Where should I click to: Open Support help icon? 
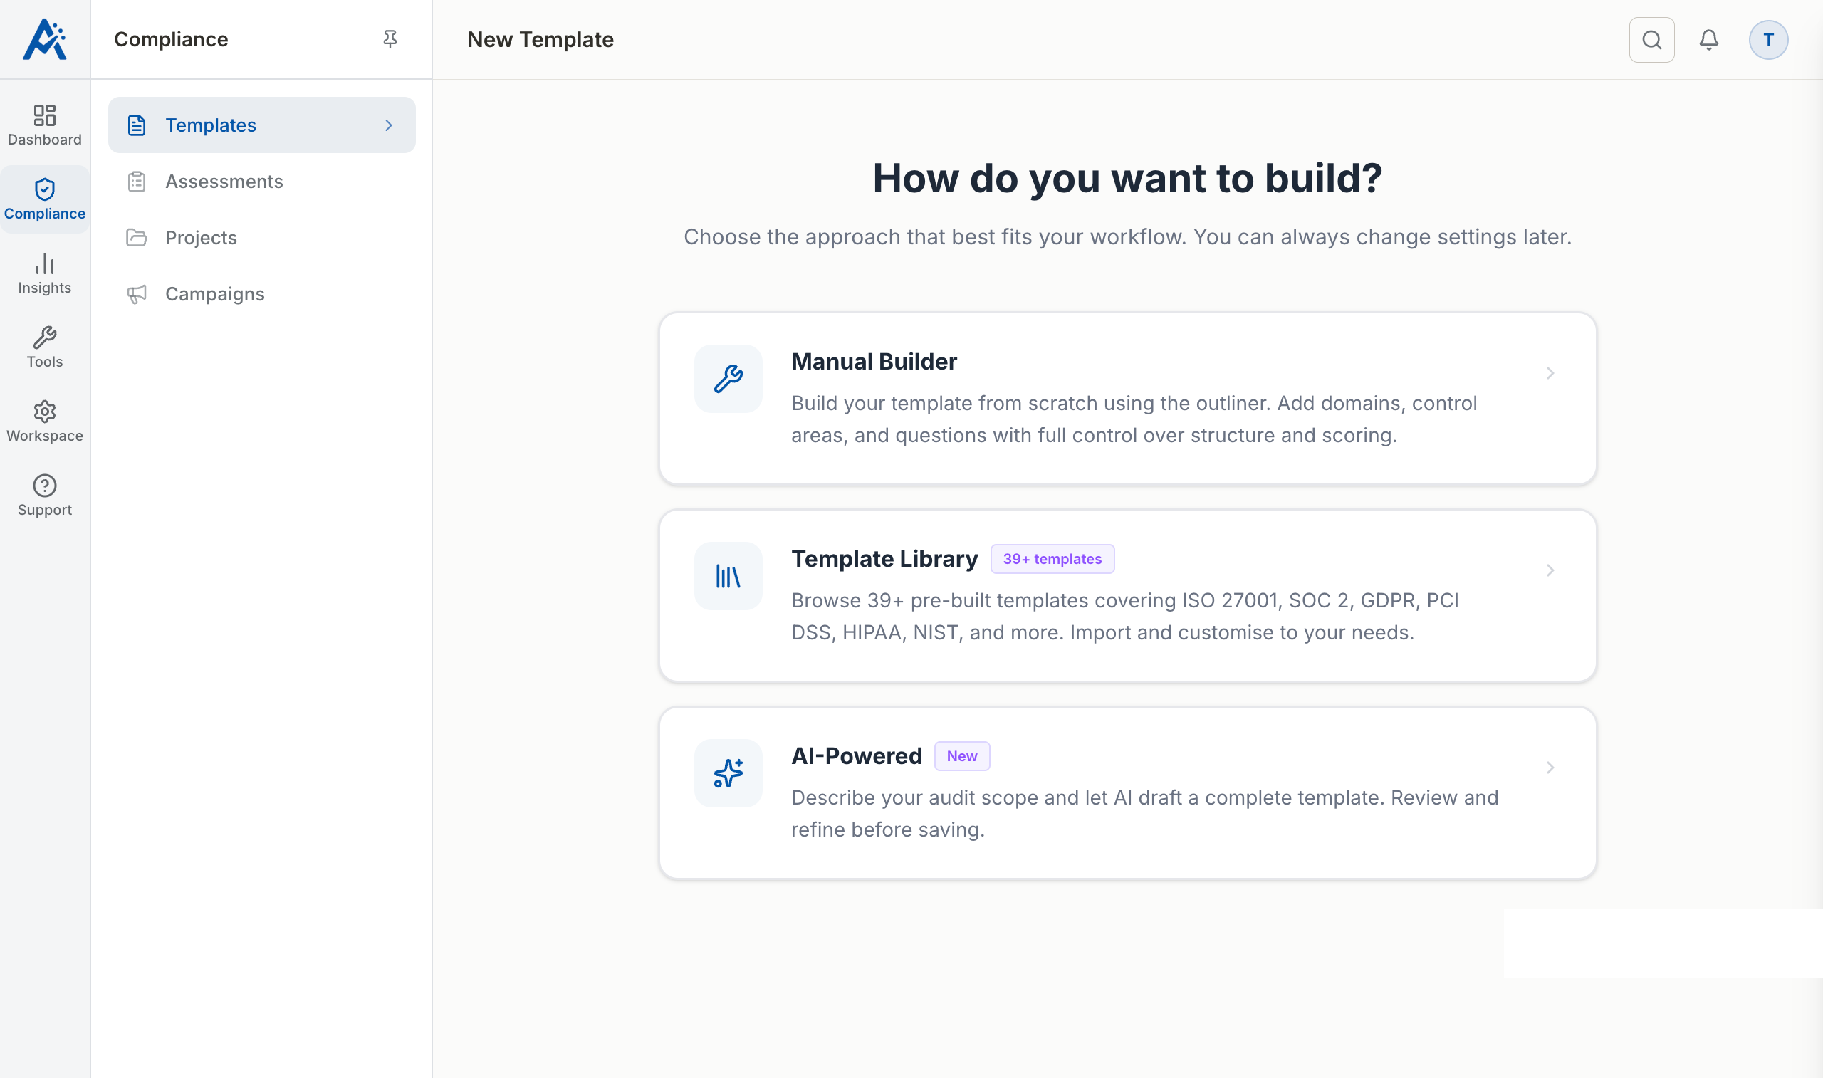pyautogui.click(x=44, y=496)
